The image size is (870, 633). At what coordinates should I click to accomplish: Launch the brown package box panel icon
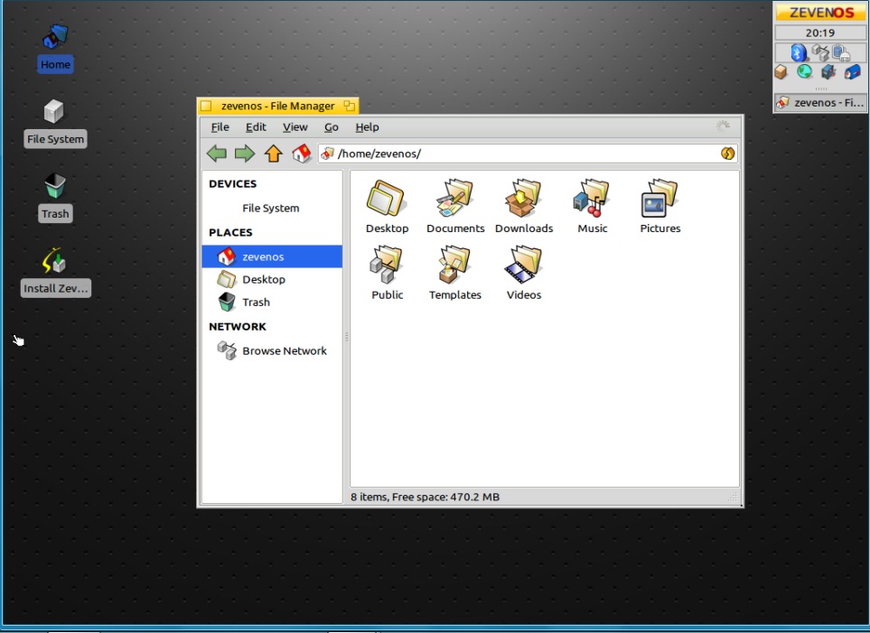781,71
